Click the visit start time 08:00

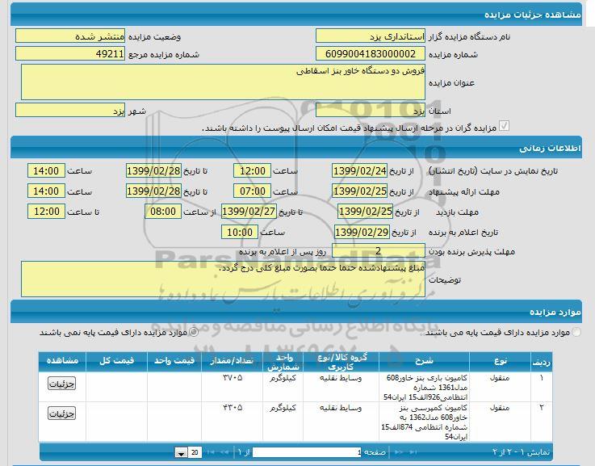[x=163, y=212]
